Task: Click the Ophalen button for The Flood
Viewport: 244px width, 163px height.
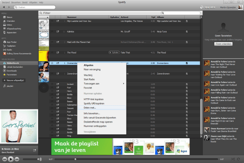Action: point(114,53)
